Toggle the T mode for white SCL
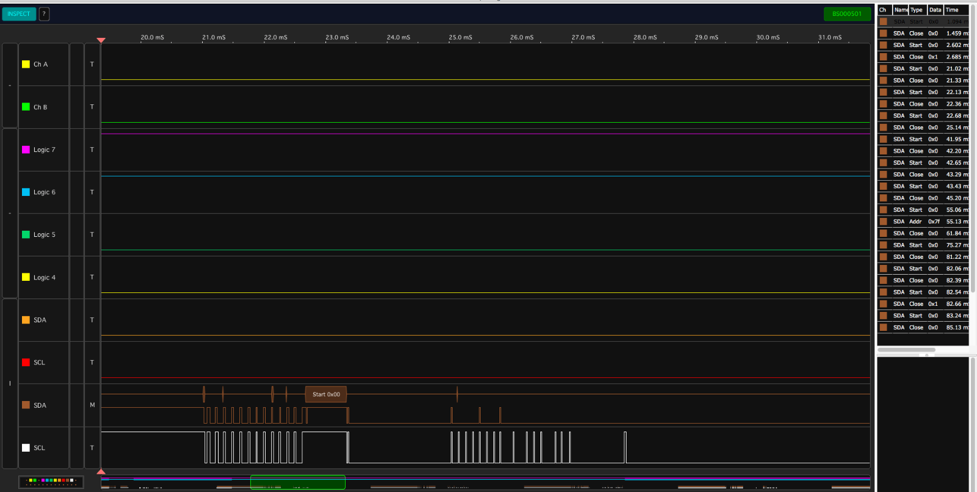This screenshot has width=977, height=492. click(92, 447)
